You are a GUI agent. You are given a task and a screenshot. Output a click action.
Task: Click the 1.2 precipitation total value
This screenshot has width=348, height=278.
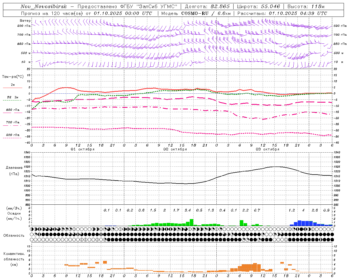click(x=292, y=210)
